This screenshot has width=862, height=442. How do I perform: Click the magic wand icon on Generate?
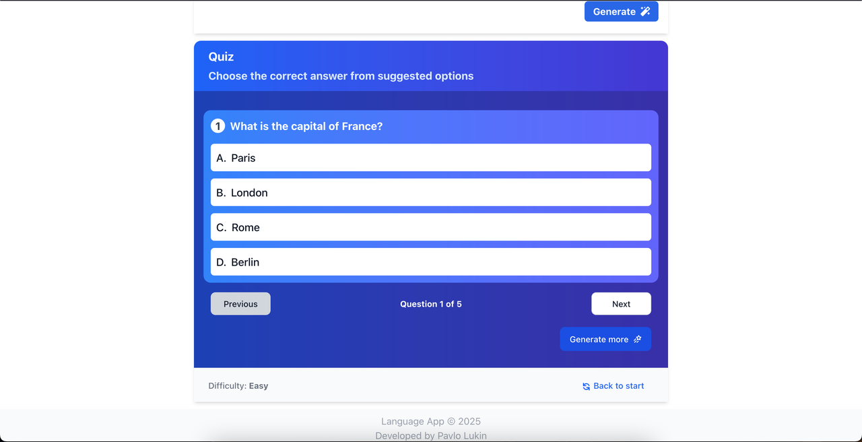click(x=645, y=11)
